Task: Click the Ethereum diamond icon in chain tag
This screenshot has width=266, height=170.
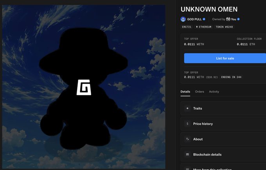Action: [x=197, y=27]
